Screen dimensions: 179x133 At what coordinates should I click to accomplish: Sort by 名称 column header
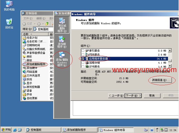tap(35, 34)
